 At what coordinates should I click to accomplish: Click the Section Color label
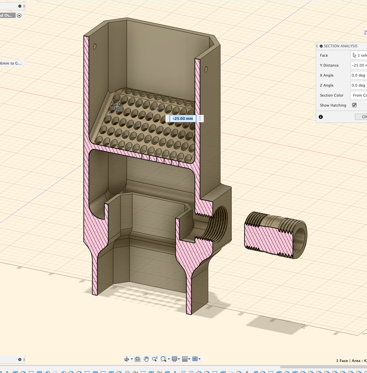332,95
